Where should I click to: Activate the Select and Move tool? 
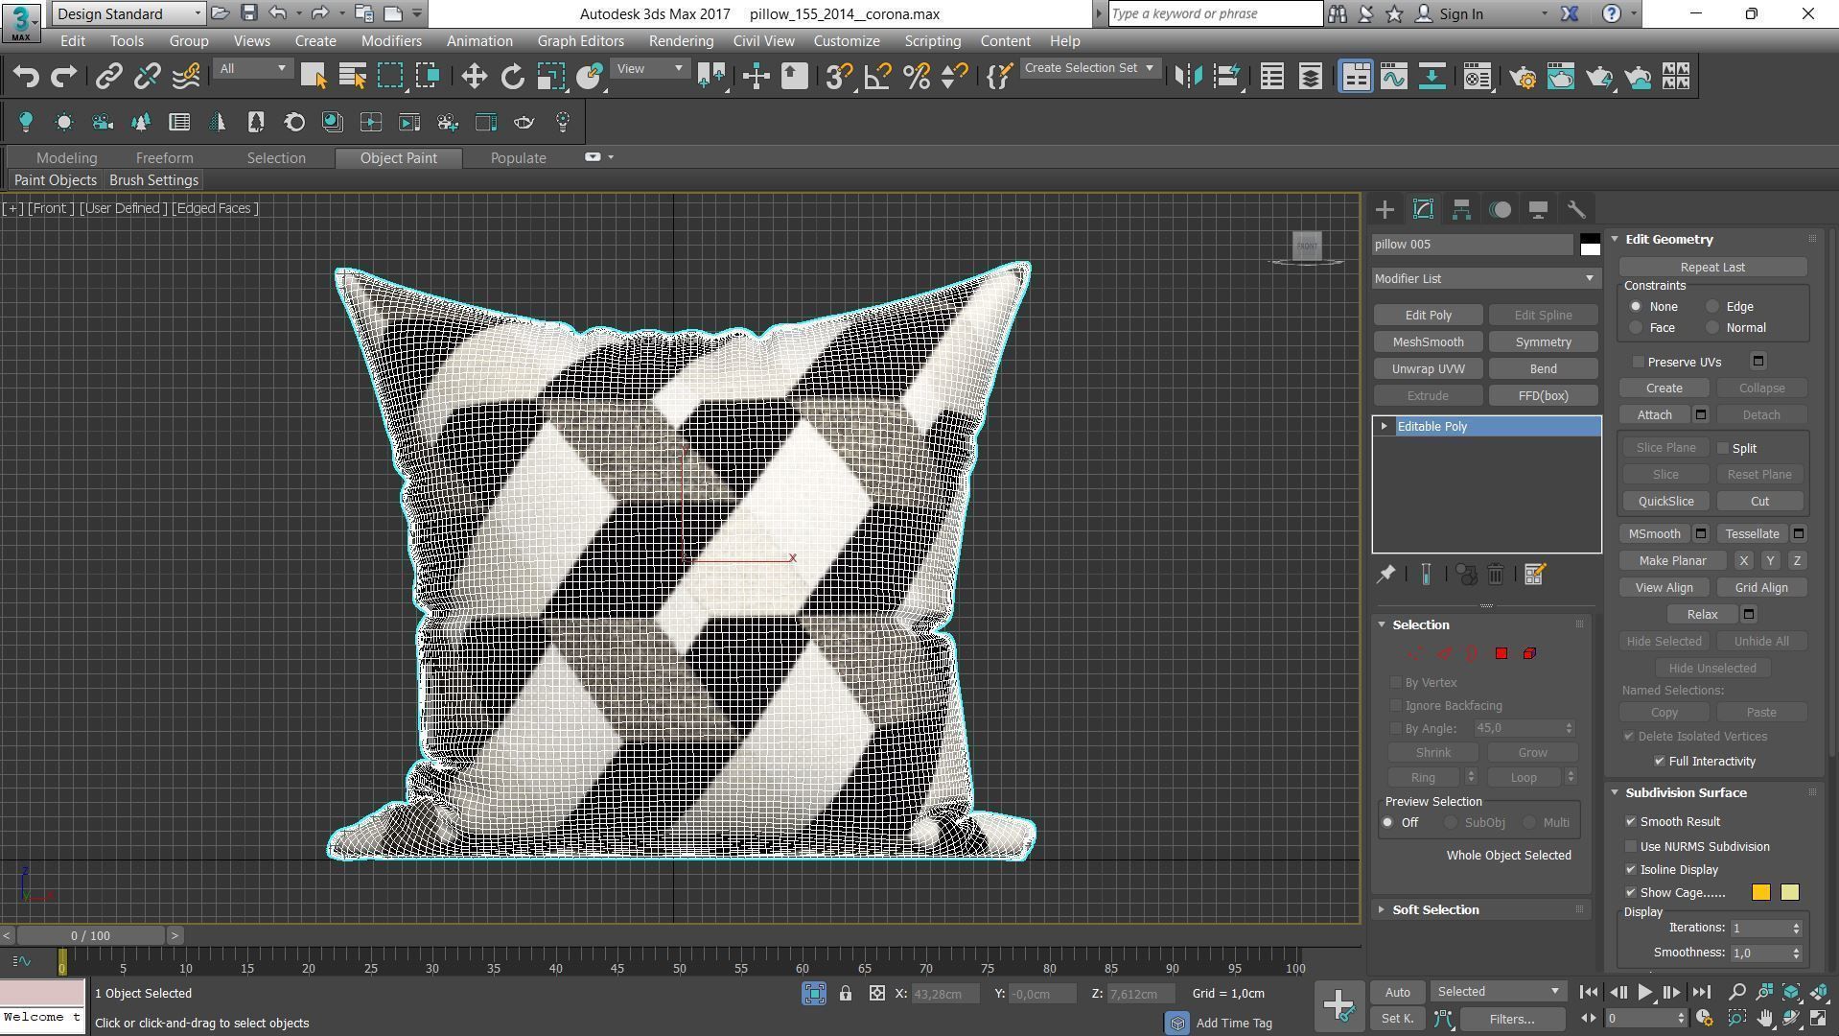point(474,77)
